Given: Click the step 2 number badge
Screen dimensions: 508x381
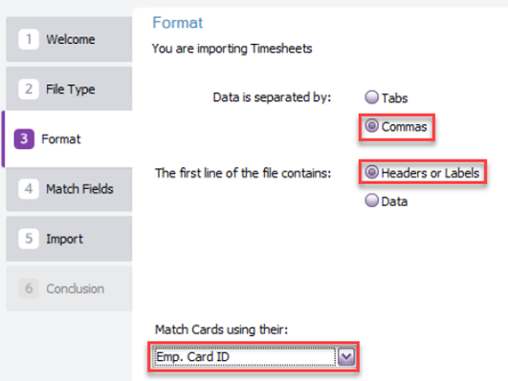Looking at the screenshot, I should pyautogui.click(x=29, y=89).
